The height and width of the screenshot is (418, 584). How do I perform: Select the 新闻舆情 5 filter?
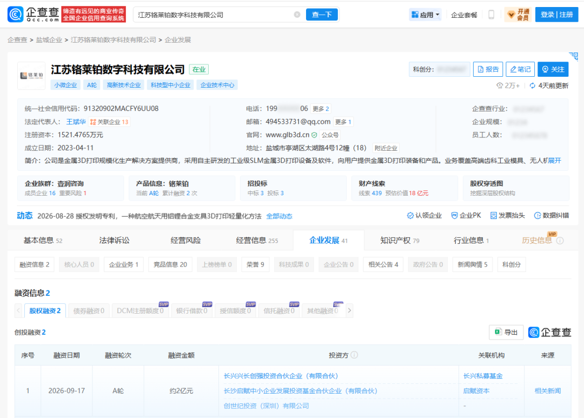[x=472, y=264]
